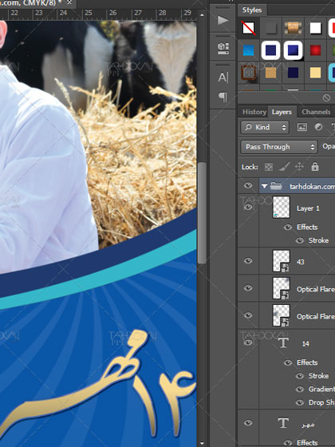Viewport: 335px width, 447px height.
Task: Select the مهر layer name
Action: (308, 425)
